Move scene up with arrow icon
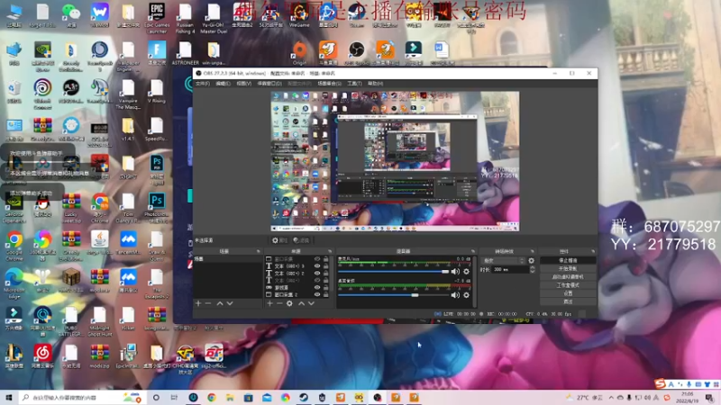Viewport: 721px width, 405px height. point(220,303)
